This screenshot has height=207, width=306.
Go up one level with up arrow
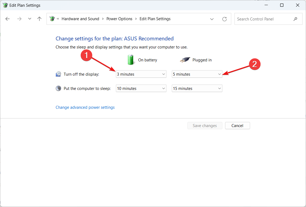(x=40, y=19)
